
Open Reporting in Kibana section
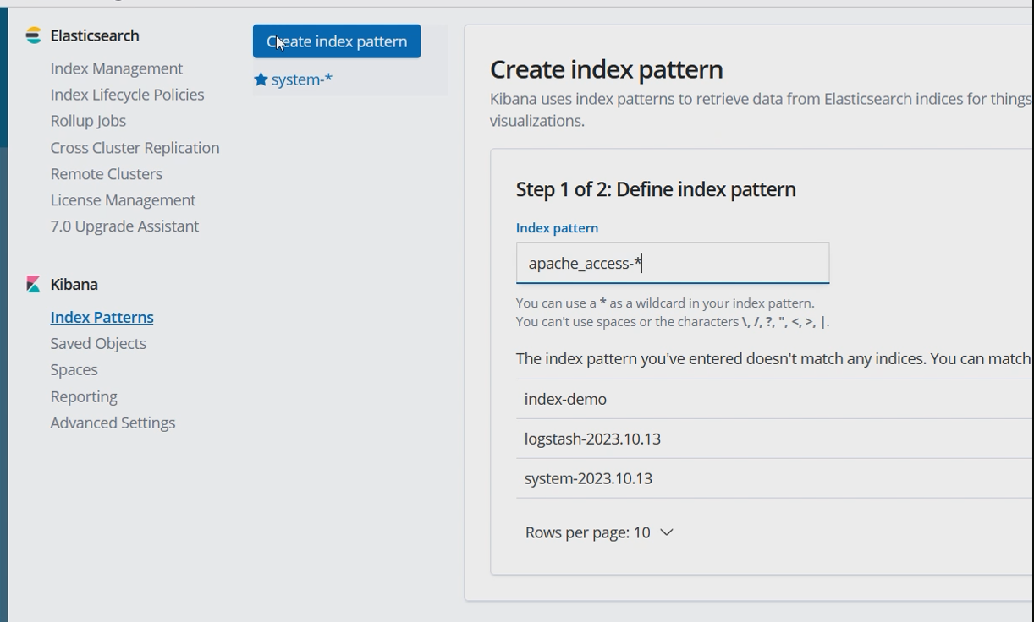pyautogui.click(x=84, y=397)
